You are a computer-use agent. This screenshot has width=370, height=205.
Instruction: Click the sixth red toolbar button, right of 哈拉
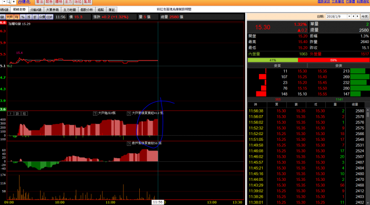87,2
